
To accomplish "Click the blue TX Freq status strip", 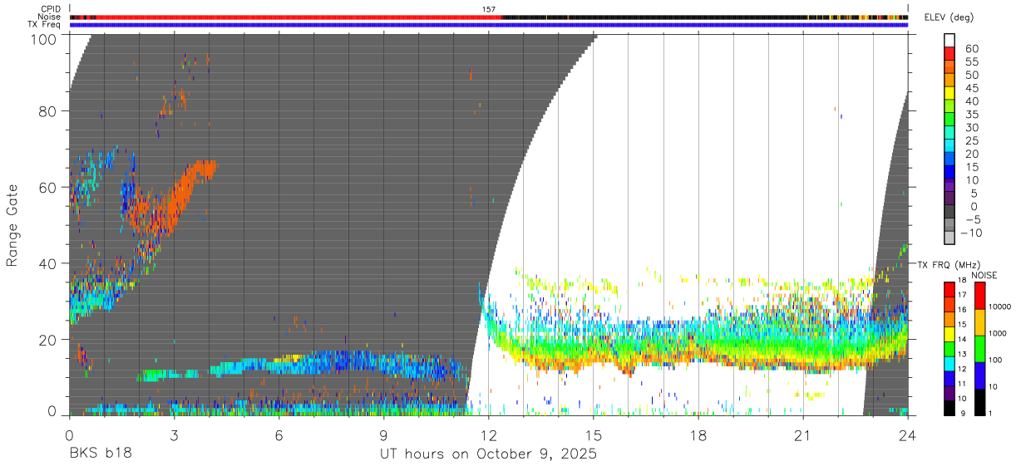I will 489,25.
